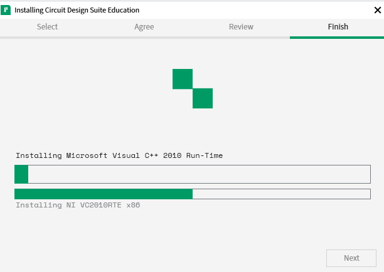Click 'Installing NI VC2010RTE x86' status text
This screenshot has width=384, height=272.
point(78,205)
